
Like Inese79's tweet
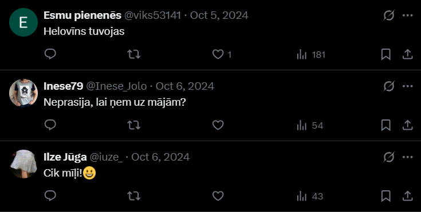218,125
